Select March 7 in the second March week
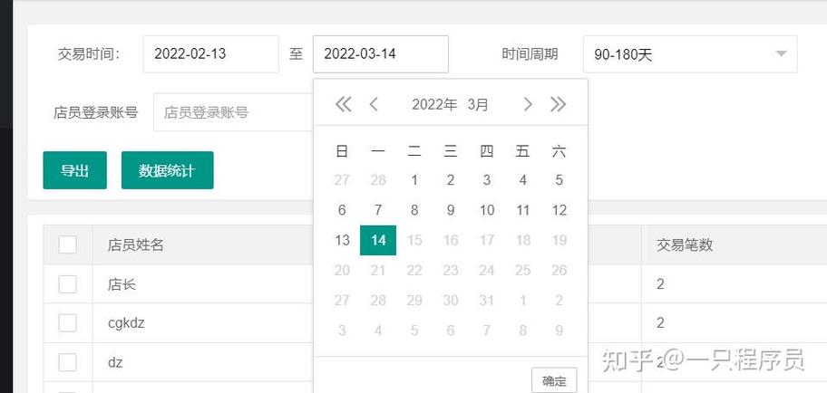The height and width of the screenshot is (393, 827). point(378,210)
